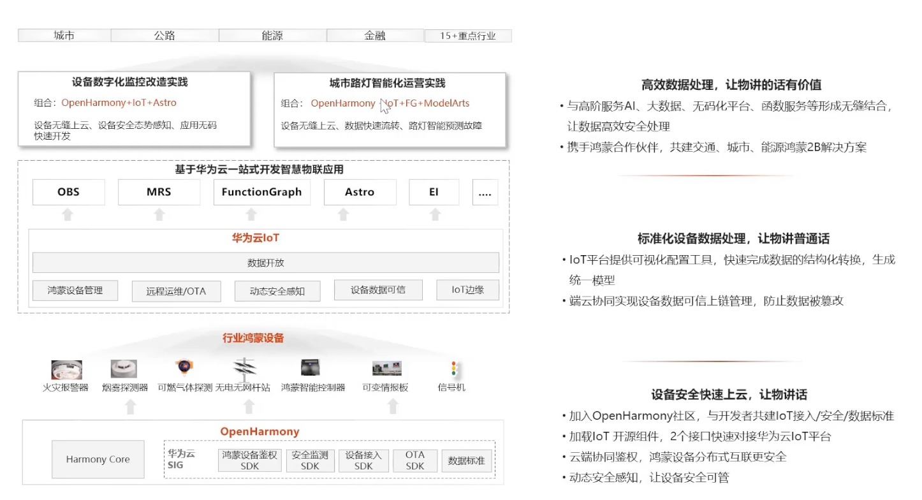Click the red OpenHarmony heading above Harmony Core
Viewport: 922px width, 500px height.
click(x=260, y=432)
